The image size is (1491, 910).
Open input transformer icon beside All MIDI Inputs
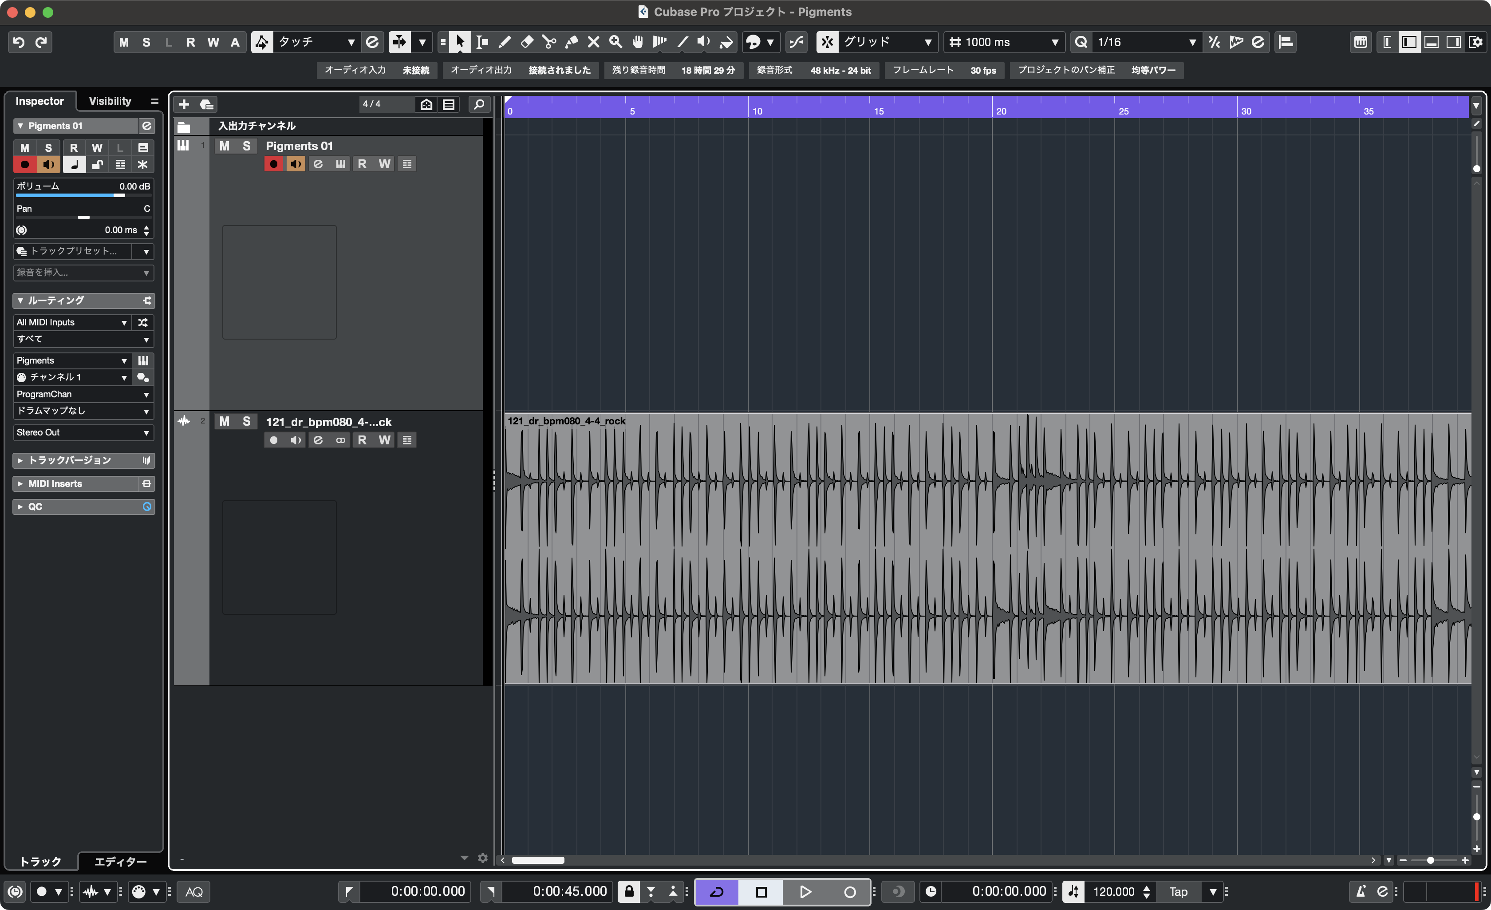pos(143,322)
